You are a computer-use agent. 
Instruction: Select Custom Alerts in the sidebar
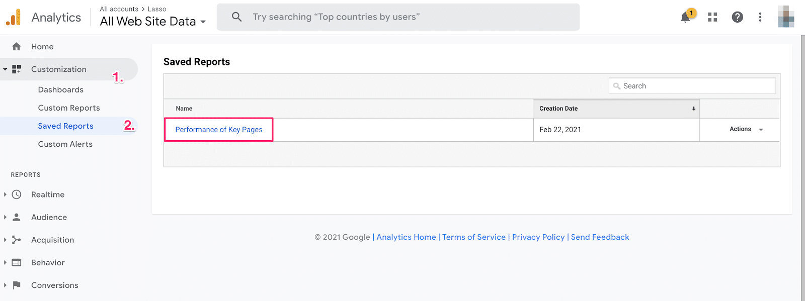[x=65, y=144]
